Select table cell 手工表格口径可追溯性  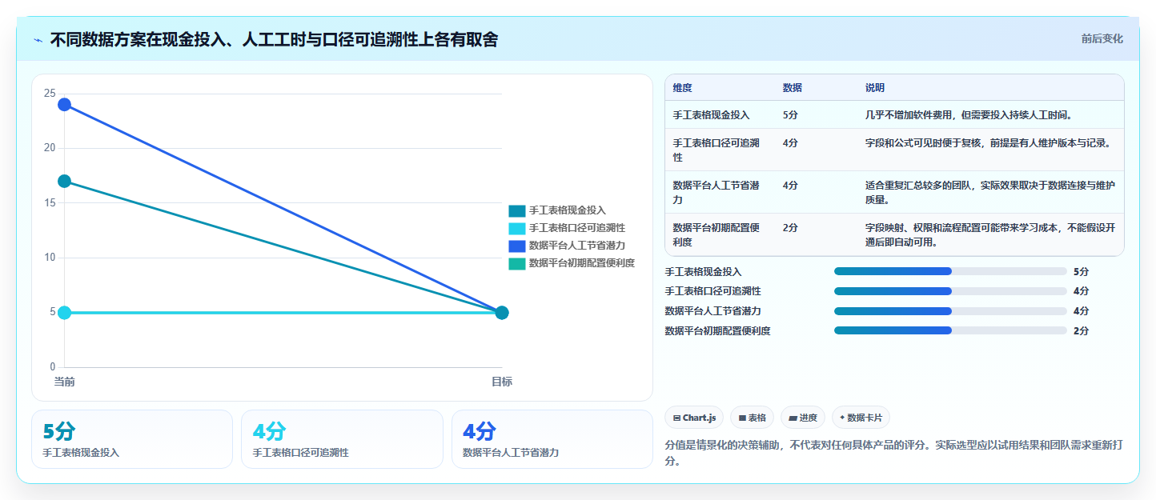[716, 150]
